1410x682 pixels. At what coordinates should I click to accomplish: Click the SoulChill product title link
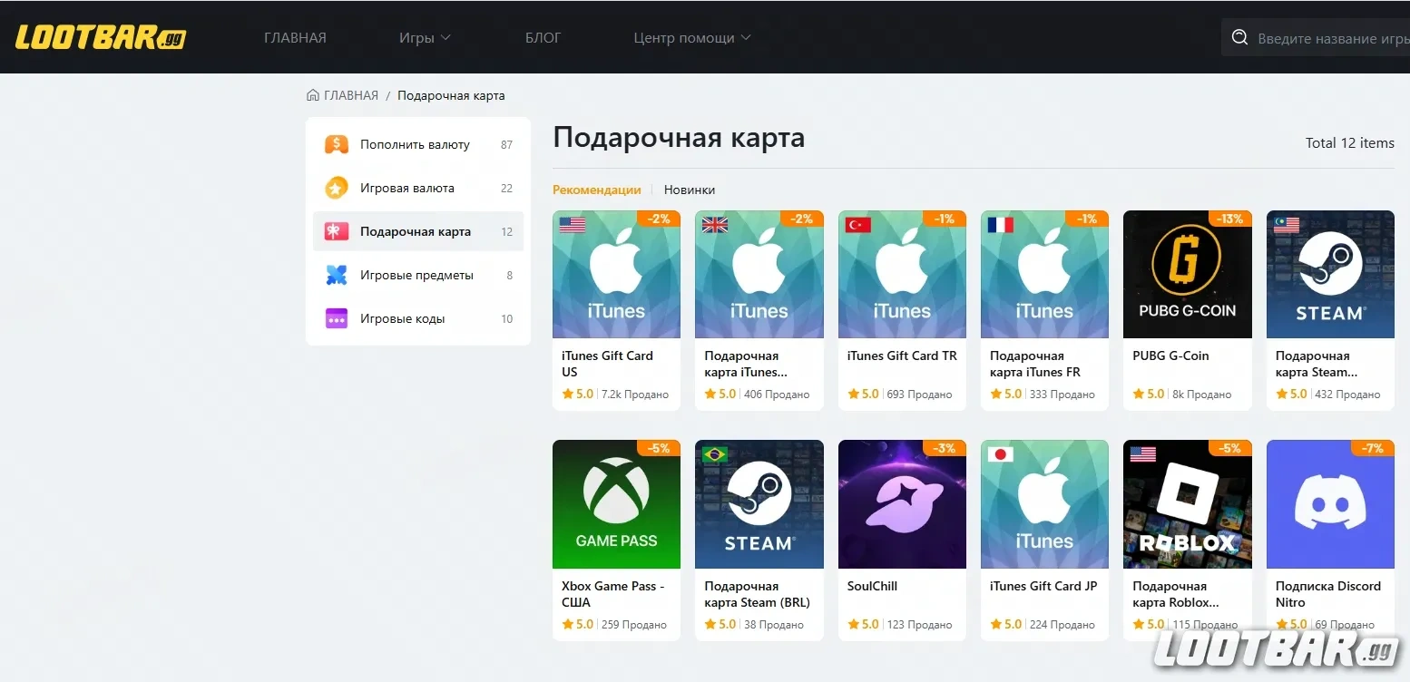click(x=872, y=586)
